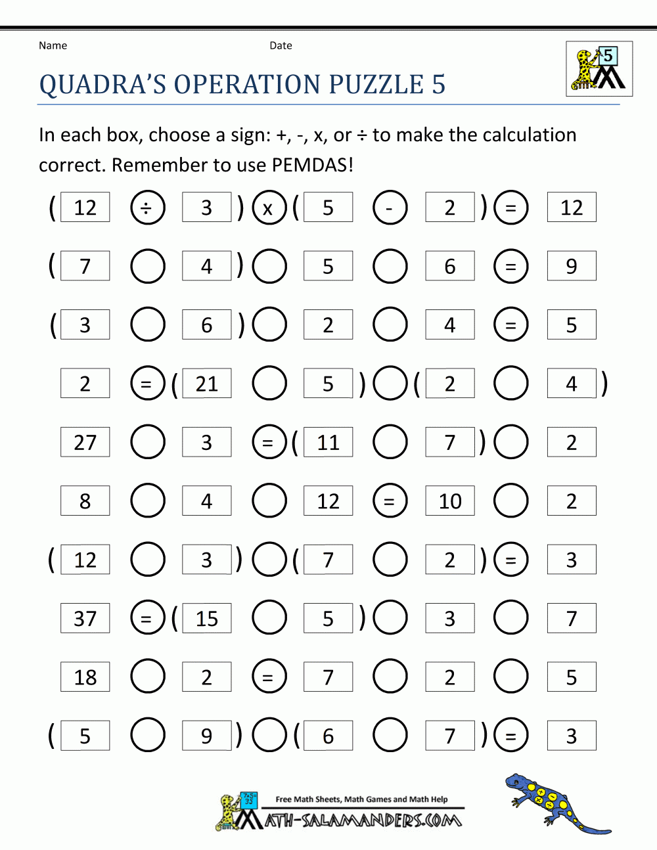Click the equals circle before answer 12

tap(510, 208)
